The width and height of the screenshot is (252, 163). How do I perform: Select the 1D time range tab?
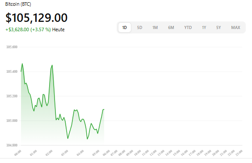pyautogui.click(x=125, y=27)
